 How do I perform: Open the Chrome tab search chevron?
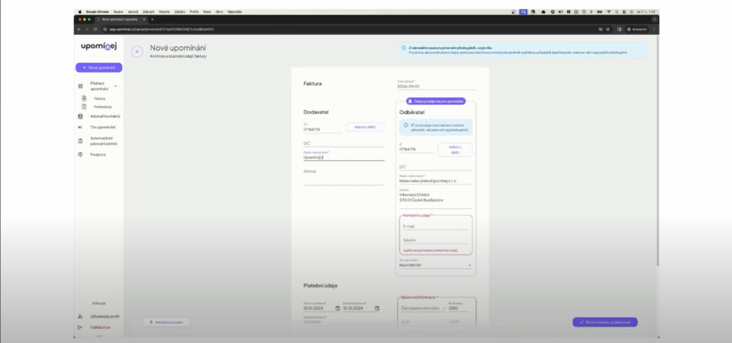[x=655, y=19]
